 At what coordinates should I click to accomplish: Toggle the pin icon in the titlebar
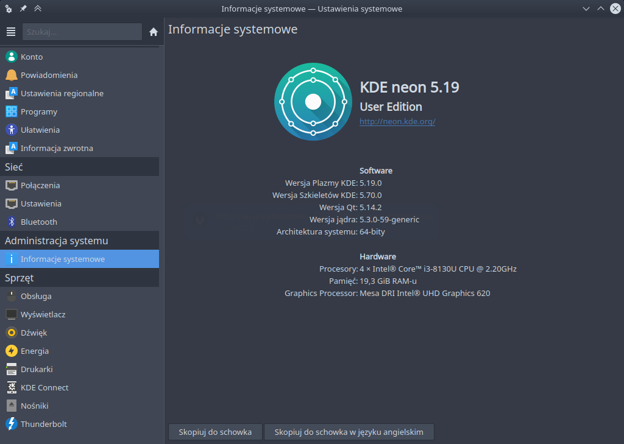24,9
